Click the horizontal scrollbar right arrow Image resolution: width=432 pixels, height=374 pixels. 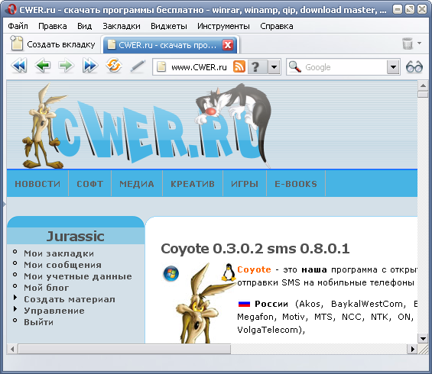[412, 349]
